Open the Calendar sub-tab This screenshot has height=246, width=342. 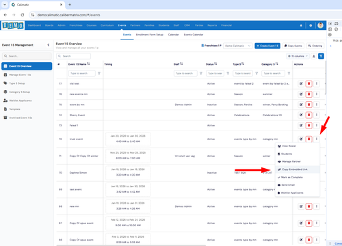(x=174, y=35)
